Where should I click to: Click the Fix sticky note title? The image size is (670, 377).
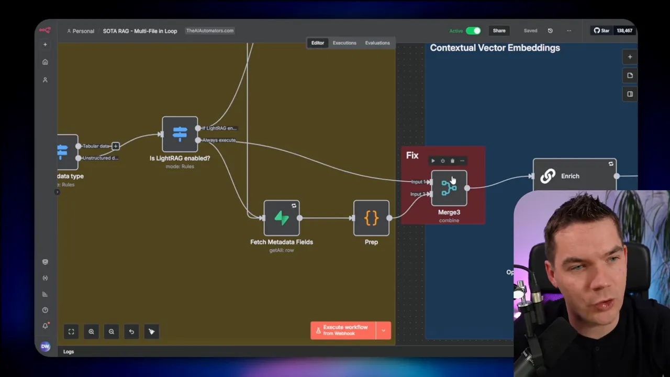pyautogui.click(x=412, y=156)
